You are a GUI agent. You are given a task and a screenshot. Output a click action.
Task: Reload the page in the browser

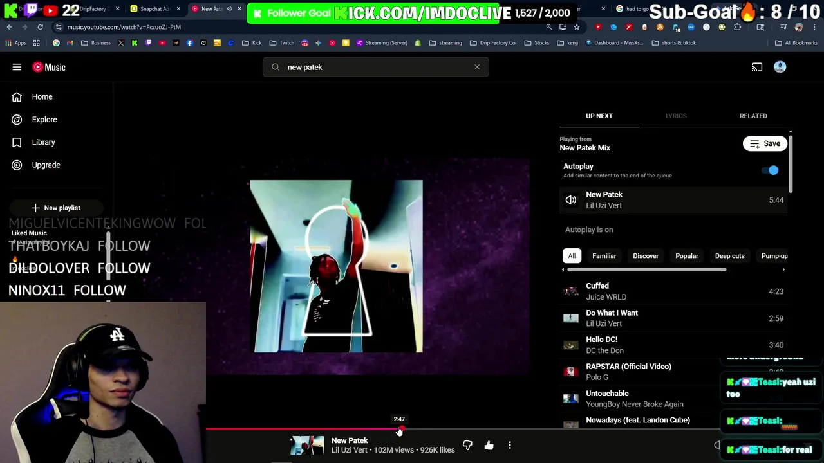click(40, 27)
